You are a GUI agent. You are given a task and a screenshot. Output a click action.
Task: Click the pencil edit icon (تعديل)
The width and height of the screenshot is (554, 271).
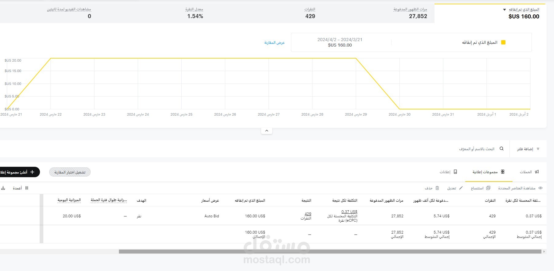(461, 188)
